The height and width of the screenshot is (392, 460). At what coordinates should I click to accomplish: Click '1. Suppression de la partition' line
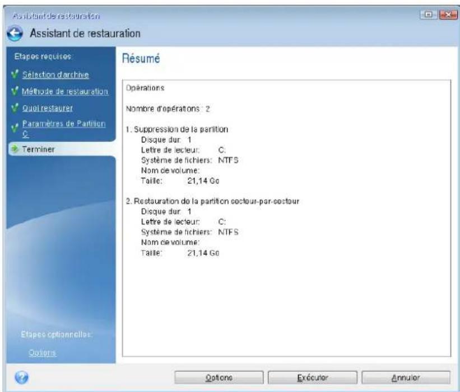[x=177, y=129]
